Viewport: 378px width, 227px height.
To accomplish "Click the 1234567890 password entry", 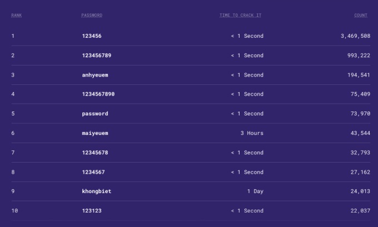I will coord(98,94).
